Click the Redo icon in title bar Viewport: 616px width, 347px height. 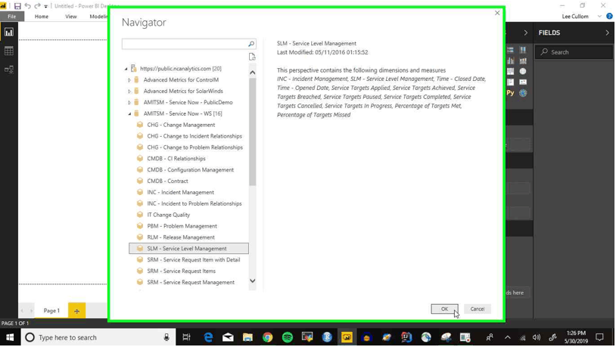click(37, 6)
